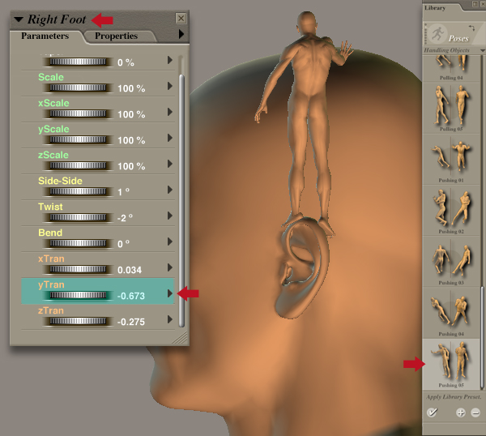Switch to the Properties tab
Image resolution: width=486 pixels, height=436 pixels.
click(x=116, y=36)
